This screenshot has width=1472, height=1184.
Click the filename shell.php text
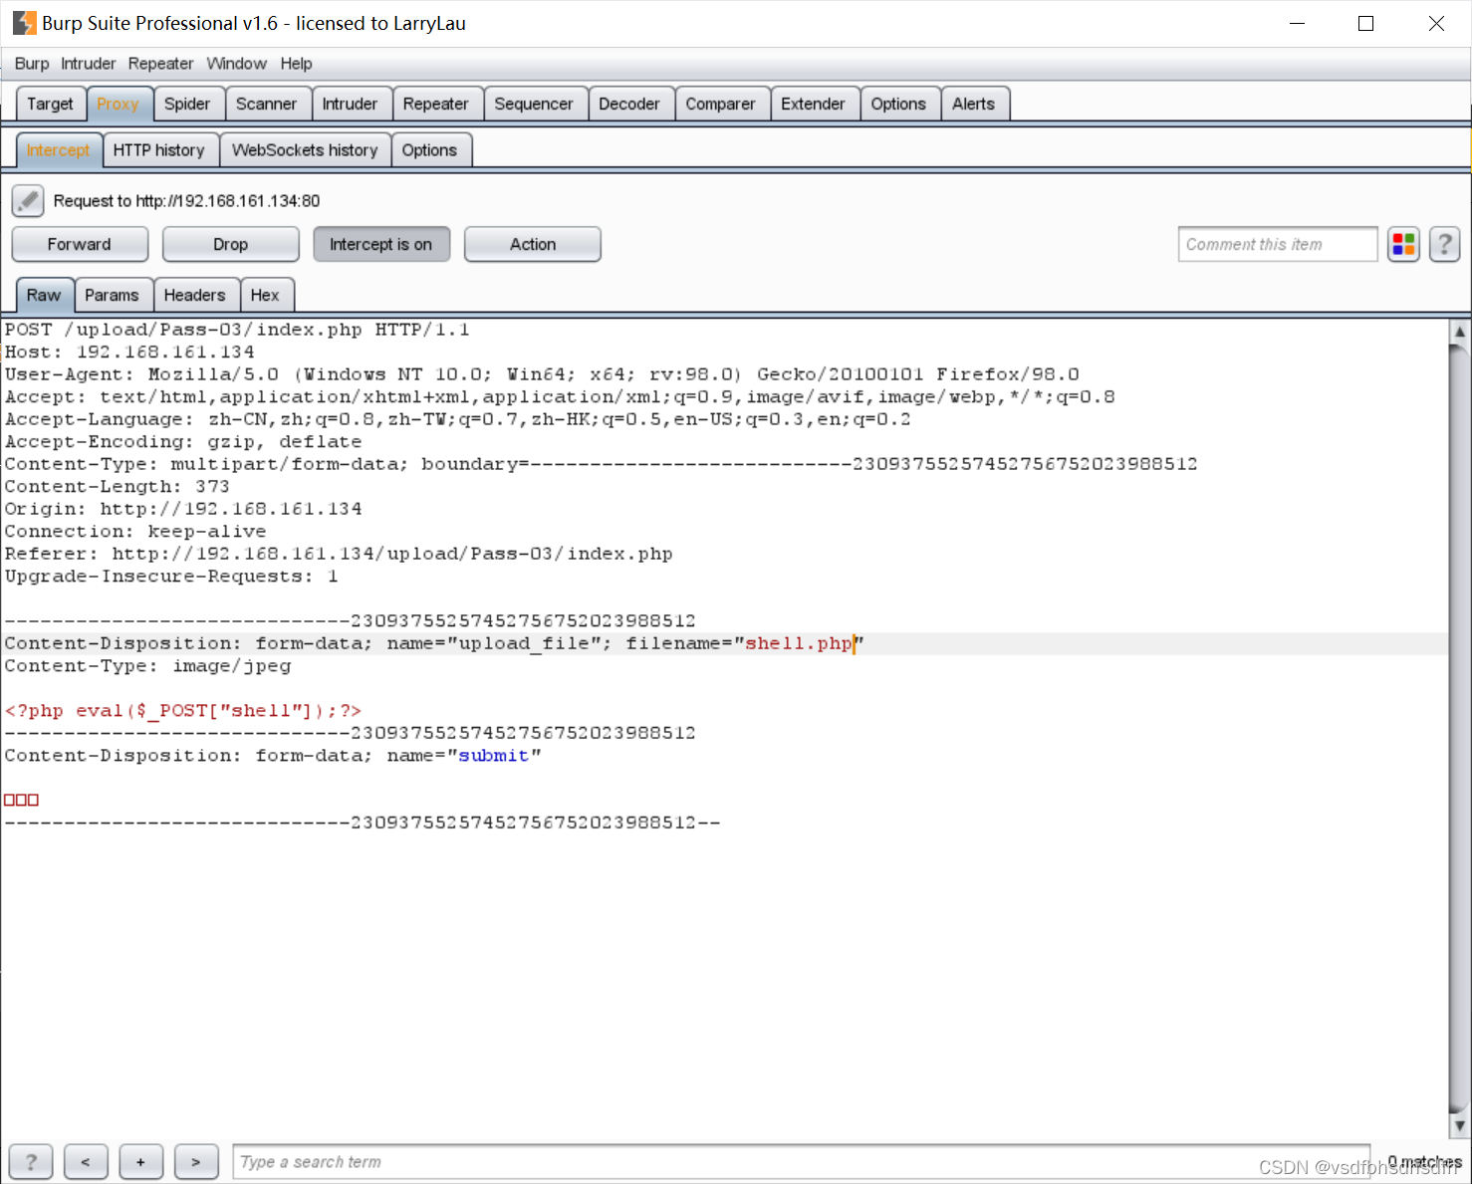(x=799, y=643)
